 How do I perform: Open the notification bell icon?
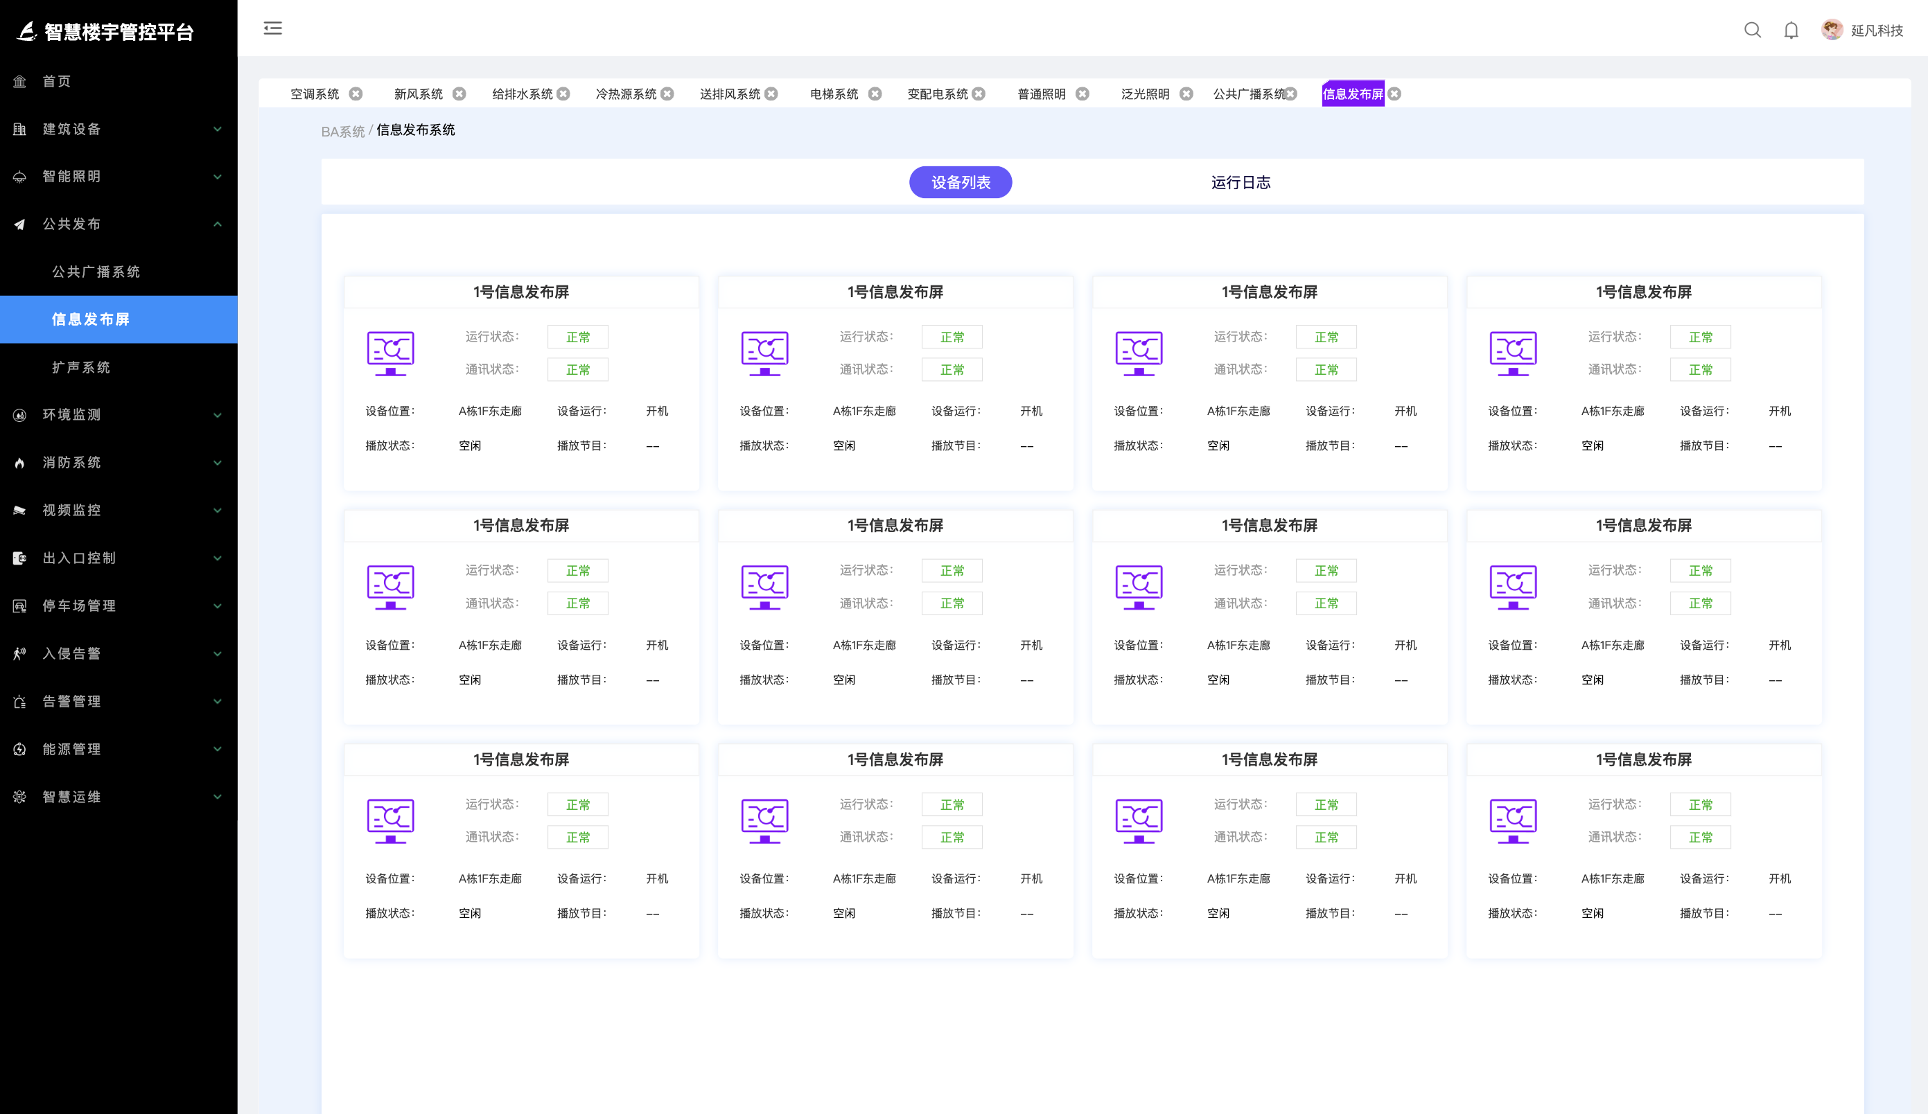coord(1791,30)
